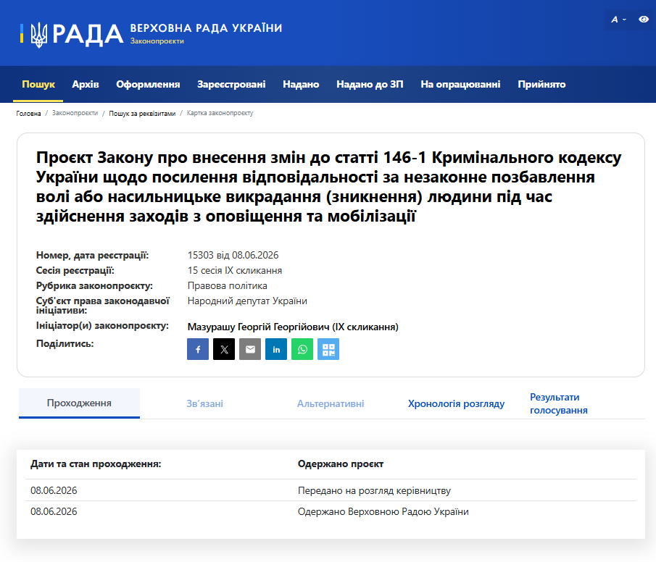Select registration number 15303 від 08.06.2026
Image resolution: width=656 pixels, height=562 pixels.
pos(233,255)
